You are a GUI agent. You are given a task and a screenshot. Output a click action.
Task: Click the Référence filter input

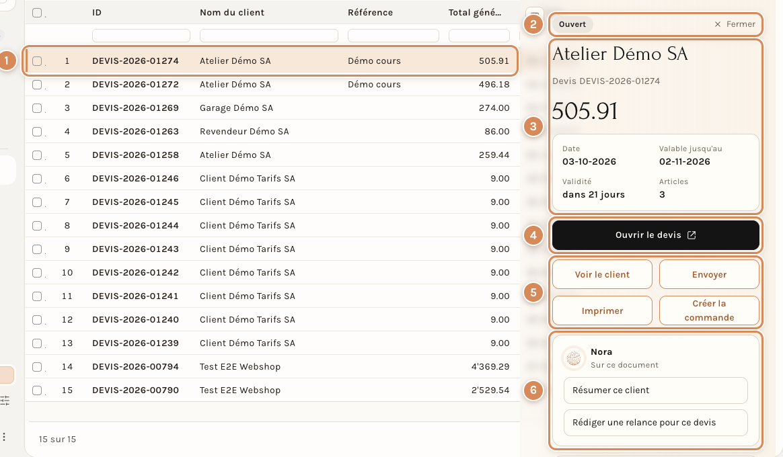pyautogui.click(x=393, y=36)
